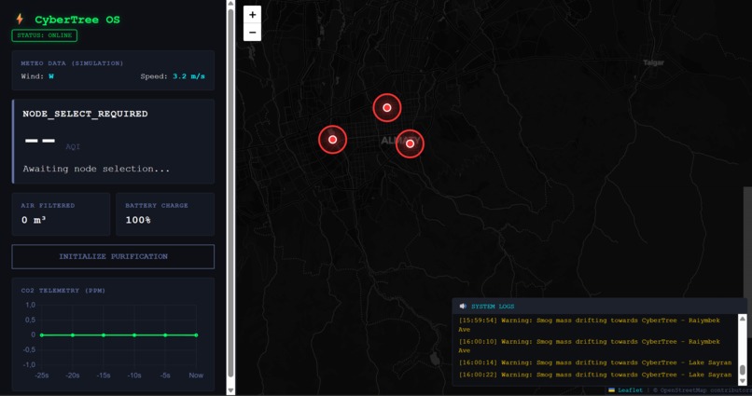Screen dimensions: 752x396
Task: Click the wind speed 3.2 m/s
Action: 189,76
